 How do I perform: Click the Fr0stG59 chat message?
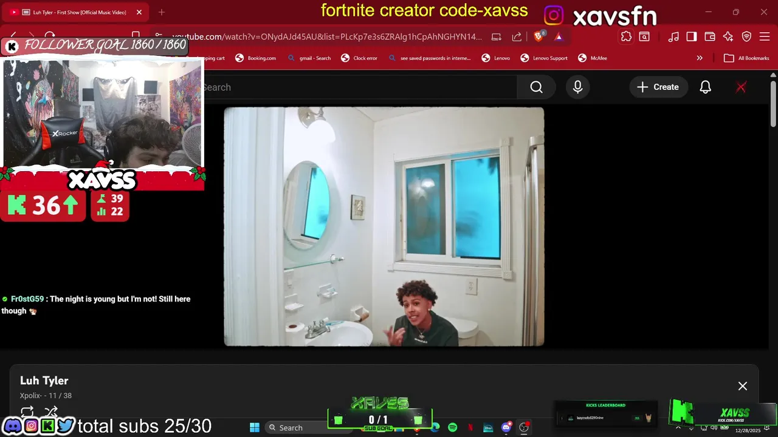click(x=96, y=305)
